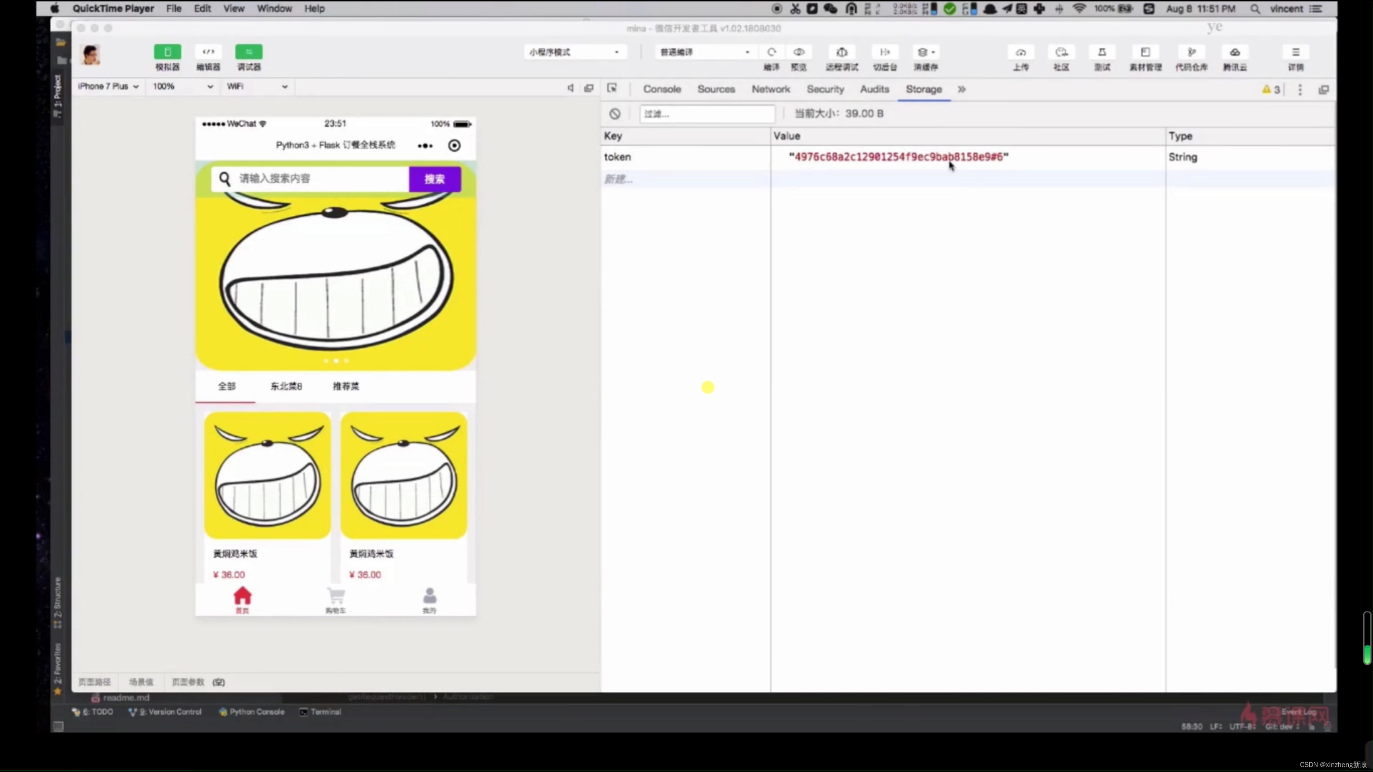Toggle the simulator mute speaker icon
The width and height of the screenshot is (1373, 772).
point(570,88)
